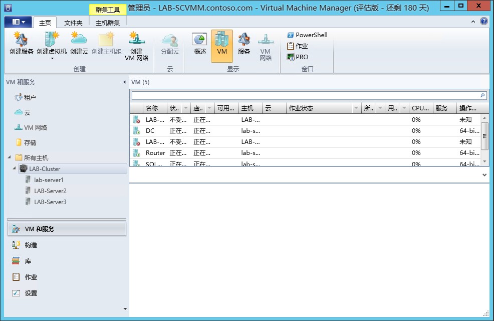Select VM 网络 in the tree
494x321 pixels.
tap(31, 128)
